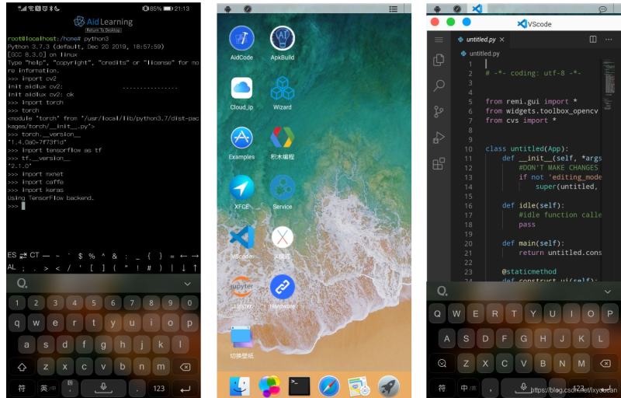Tap the 符 symbols key on the terminal keyboard
The width and height of the screenshot is (621, 398).
click(22, 388)
